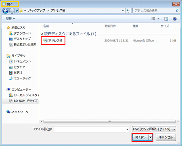This screenshot has width=182, height=146.
Task: Open the recent locations dropdown arrow
Action: click(17, 11)
